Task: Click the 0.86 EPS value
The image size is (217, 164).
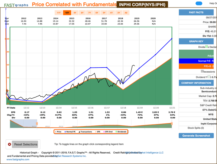Action: pos(123,112)
